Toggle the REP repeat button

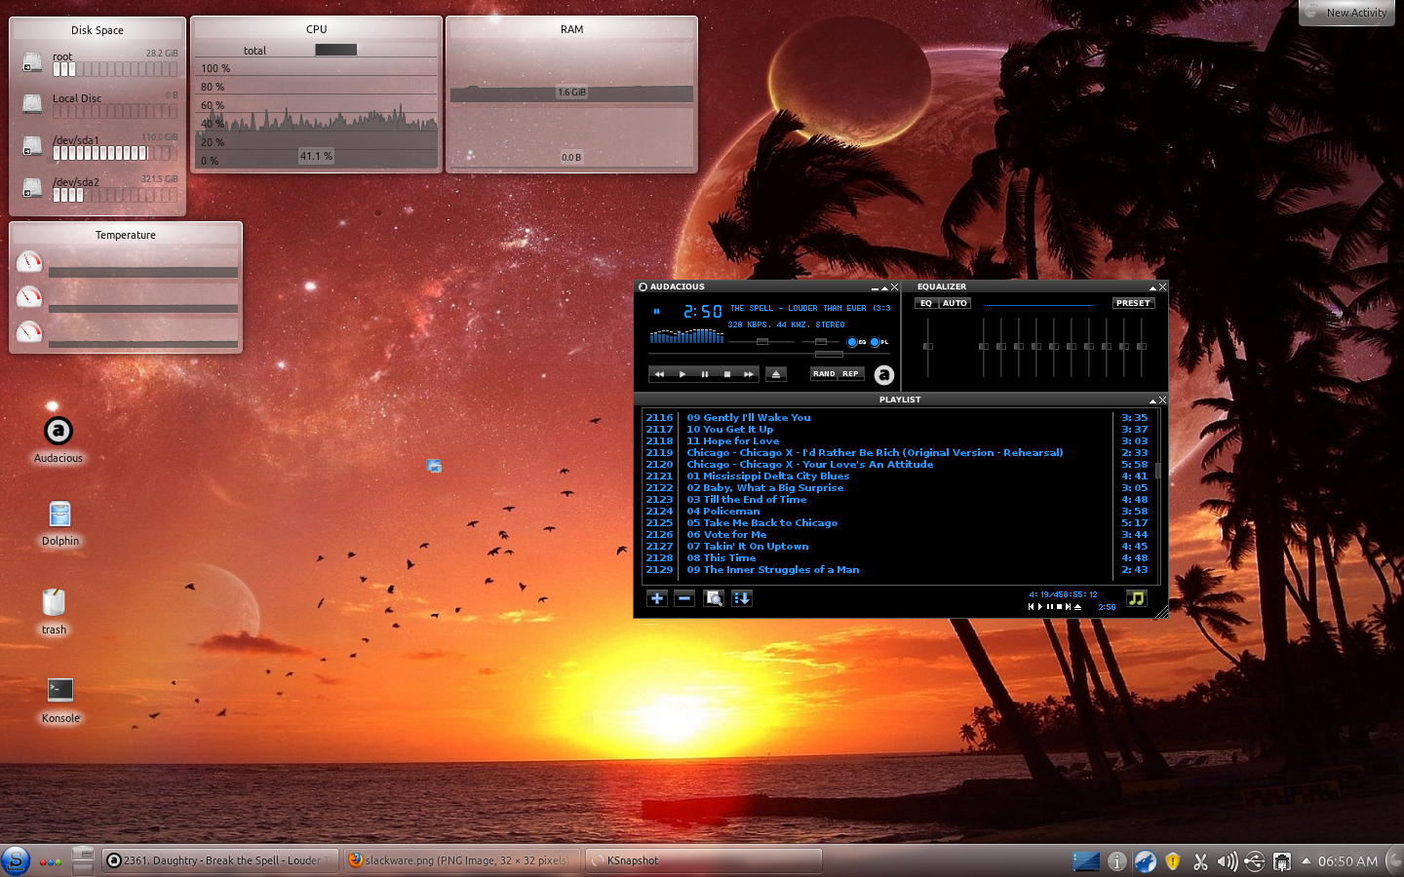[851, 374]
